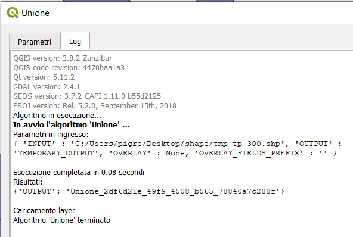Click the Unione dialog title text
The image size is (353, 237).
[35, 13]
